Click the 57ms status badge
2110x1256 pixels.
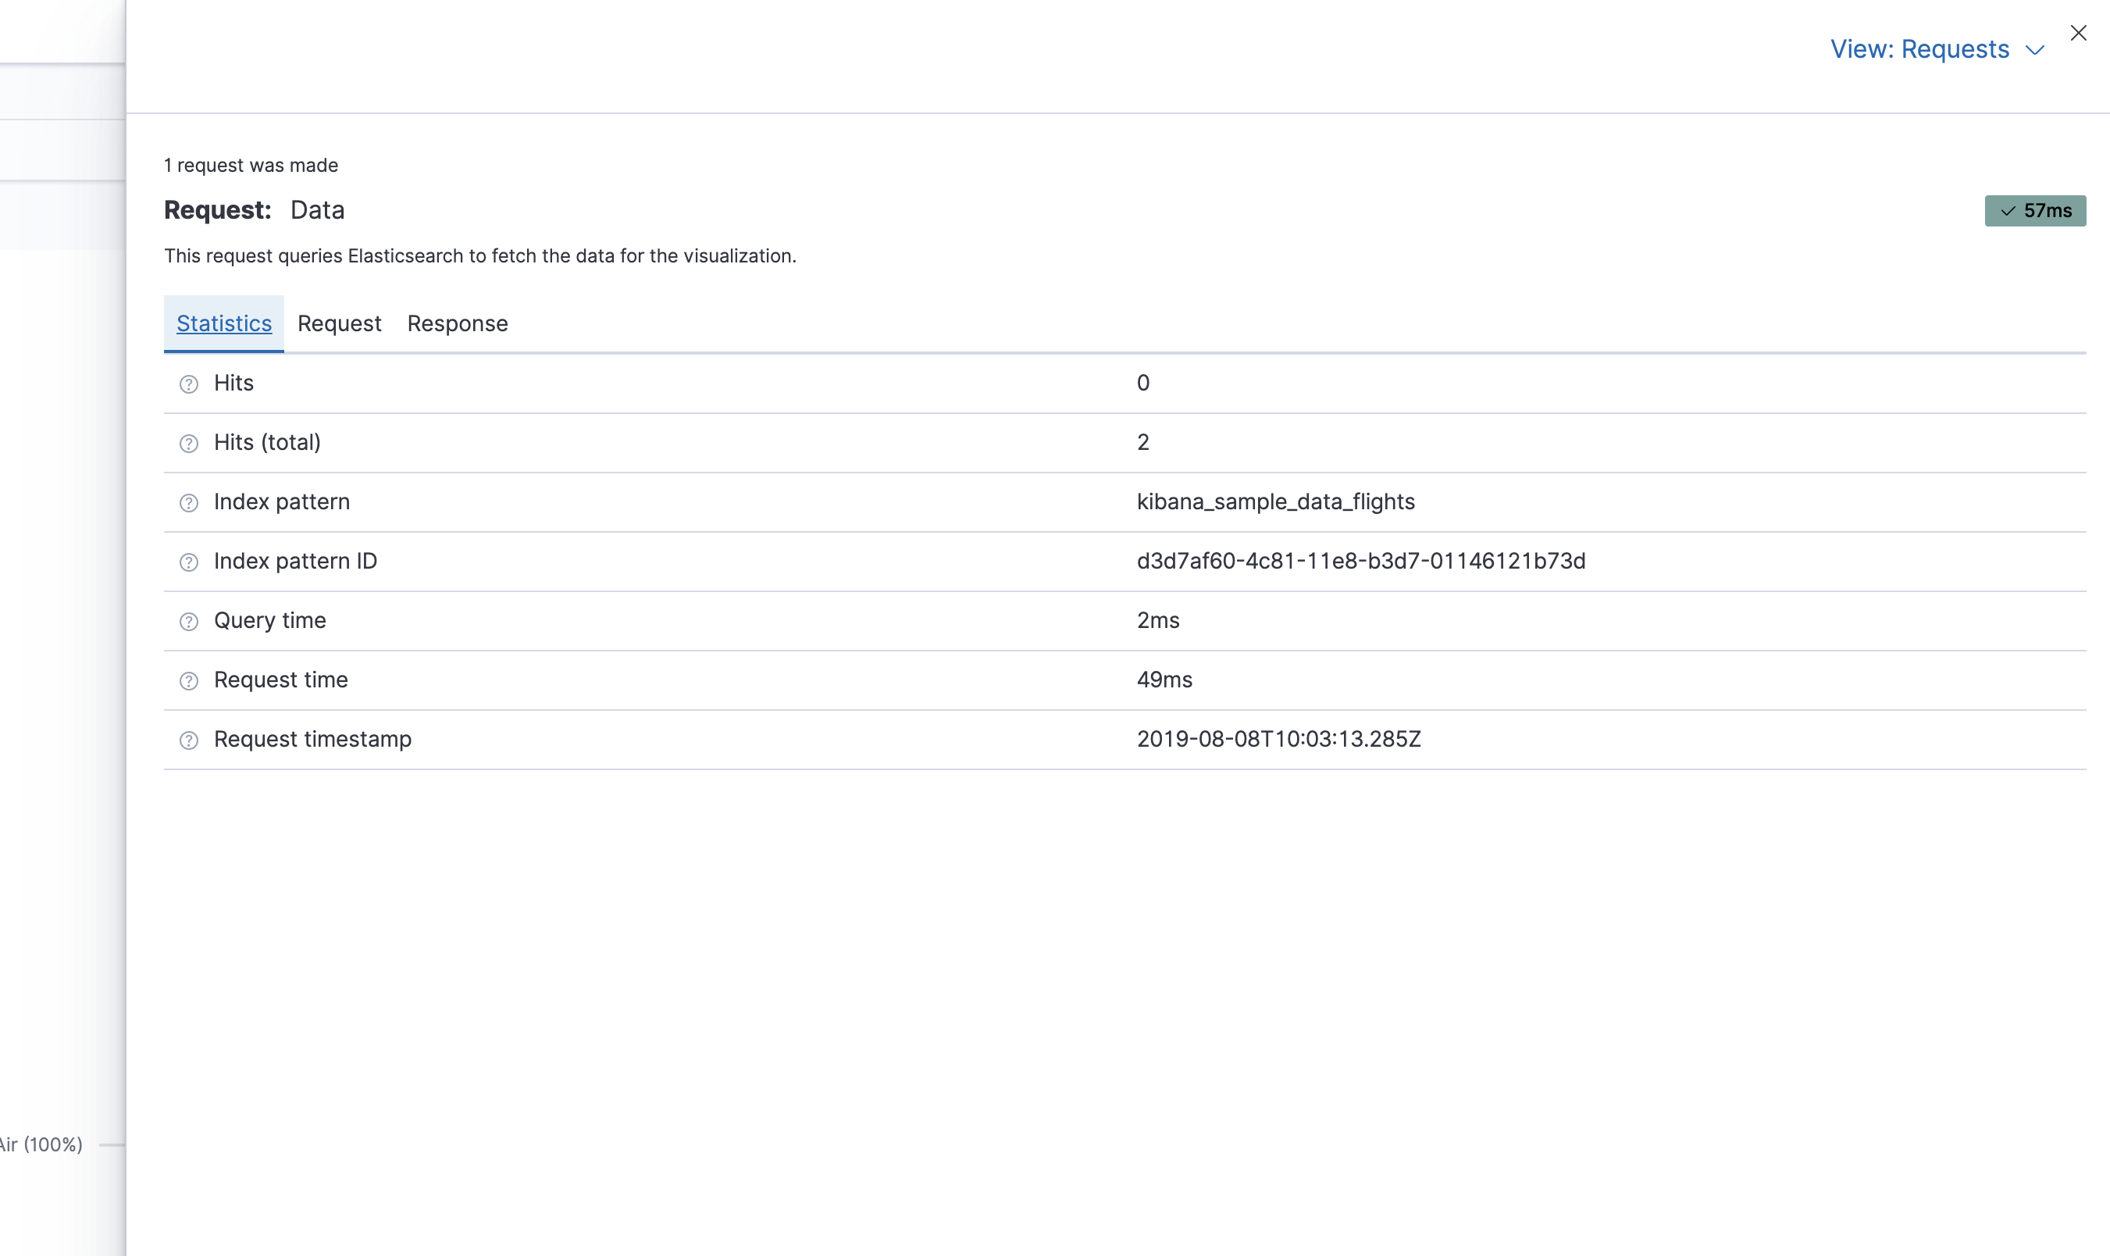coord(2035,211)
